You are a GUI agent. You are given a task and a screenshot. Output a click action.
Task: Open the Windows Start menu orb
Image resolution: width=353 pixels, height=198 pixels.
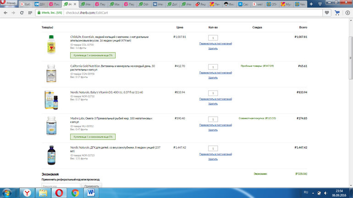(8, 193)
